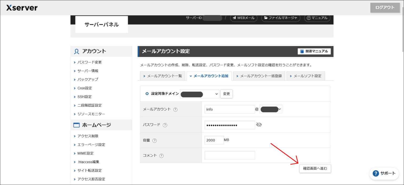The height and width of the screenshot is (185, 404).
Task: Switch to メールアカウント一括登録 tab
Action: pos(259,76)
